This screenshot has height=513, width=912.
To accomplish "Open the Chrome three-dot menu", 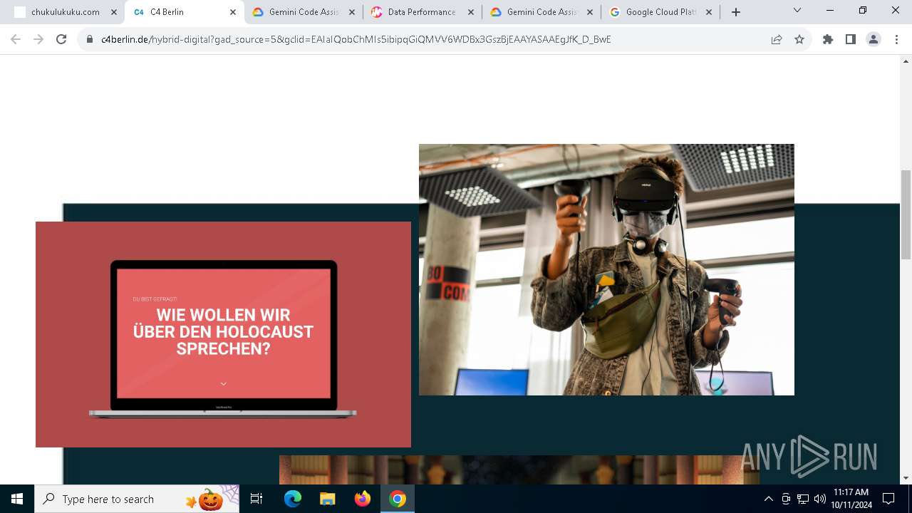I will (x=896, y=39).
